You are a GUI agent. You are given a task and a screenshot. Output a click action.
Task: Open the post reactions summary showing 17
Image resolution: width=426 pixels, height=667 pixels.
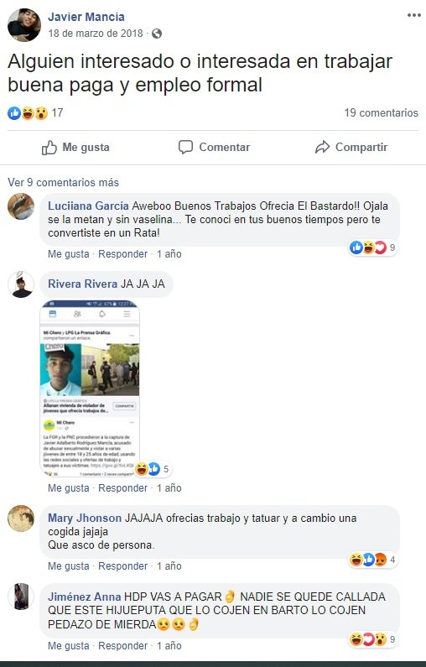[35, 112]
